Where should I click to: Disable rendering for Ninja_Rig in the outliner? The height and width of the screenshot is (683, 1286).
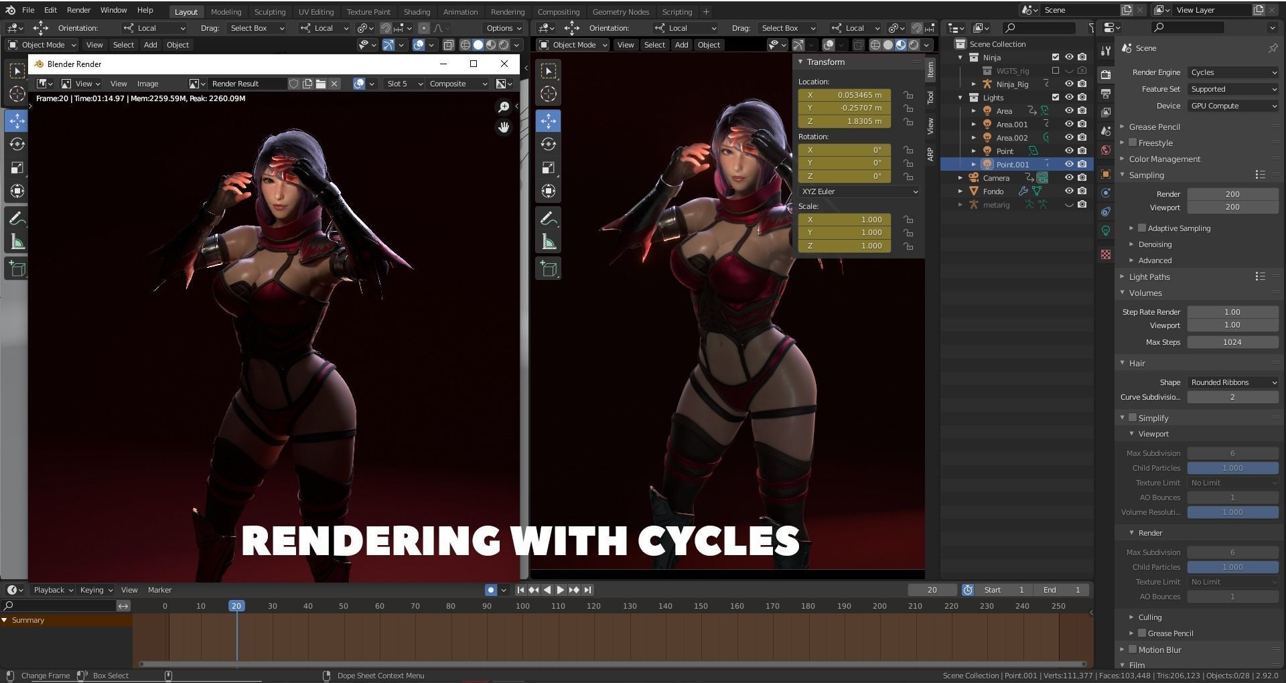coord(1082,84)
